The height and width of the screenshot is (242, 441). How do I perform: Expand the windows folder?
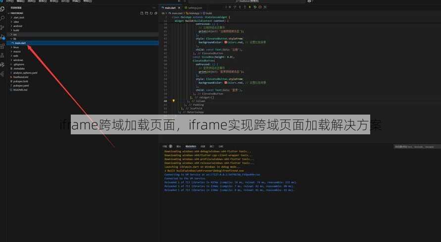[18, 60]
